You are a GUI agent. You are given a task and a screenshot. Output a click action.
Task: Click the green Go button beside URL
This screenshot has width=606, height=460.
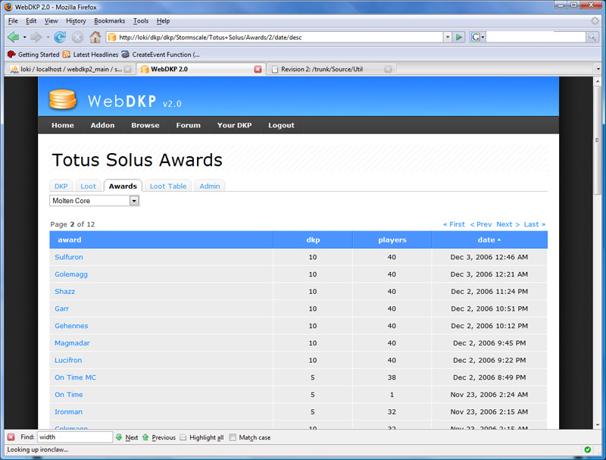point(459,36)
